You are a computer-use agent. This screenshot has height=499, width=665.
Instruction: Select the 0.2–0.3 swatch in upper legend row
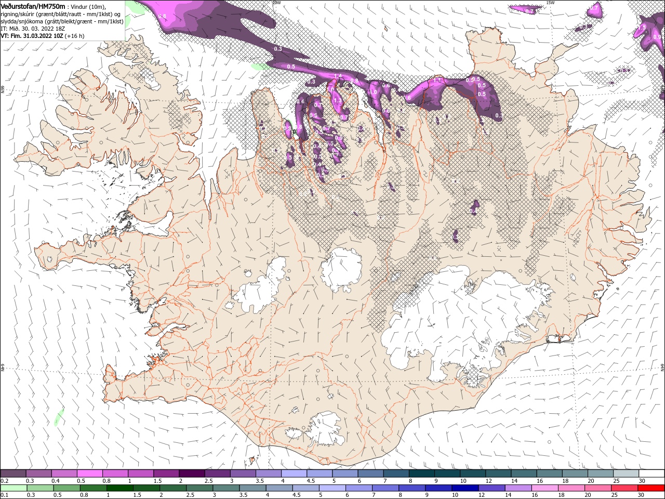14,474
